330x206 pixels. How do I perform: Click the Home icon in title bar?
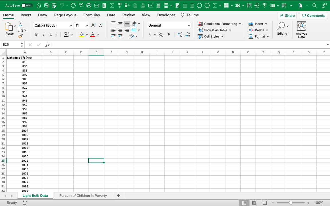point(39,5)
